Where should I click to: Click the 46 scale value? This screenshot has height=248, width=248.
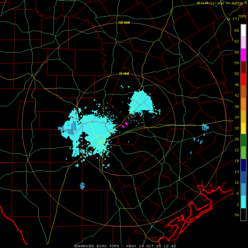coord(237,85)
